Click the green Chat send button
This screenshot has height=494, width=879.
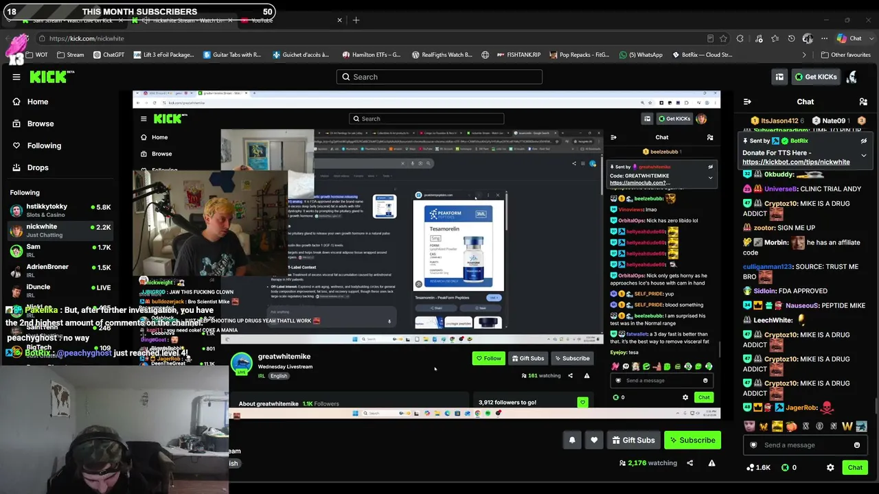tap(855, 468)
